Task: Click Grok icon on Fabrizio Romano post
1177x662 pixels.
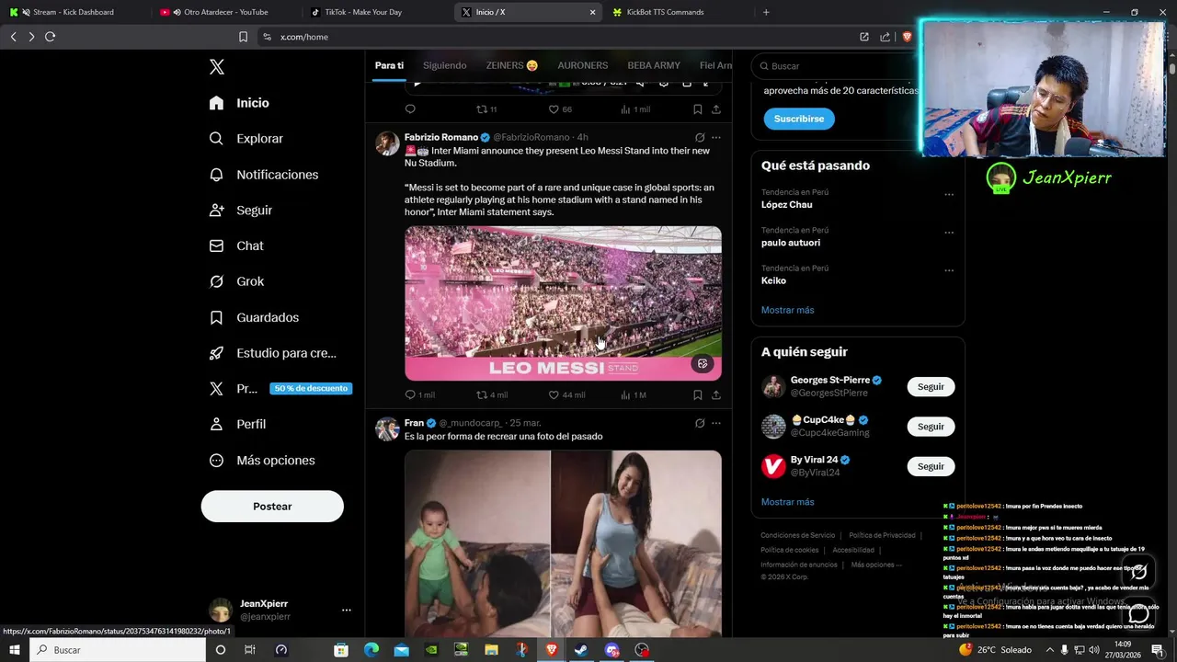Action: [x=700, y=137]
